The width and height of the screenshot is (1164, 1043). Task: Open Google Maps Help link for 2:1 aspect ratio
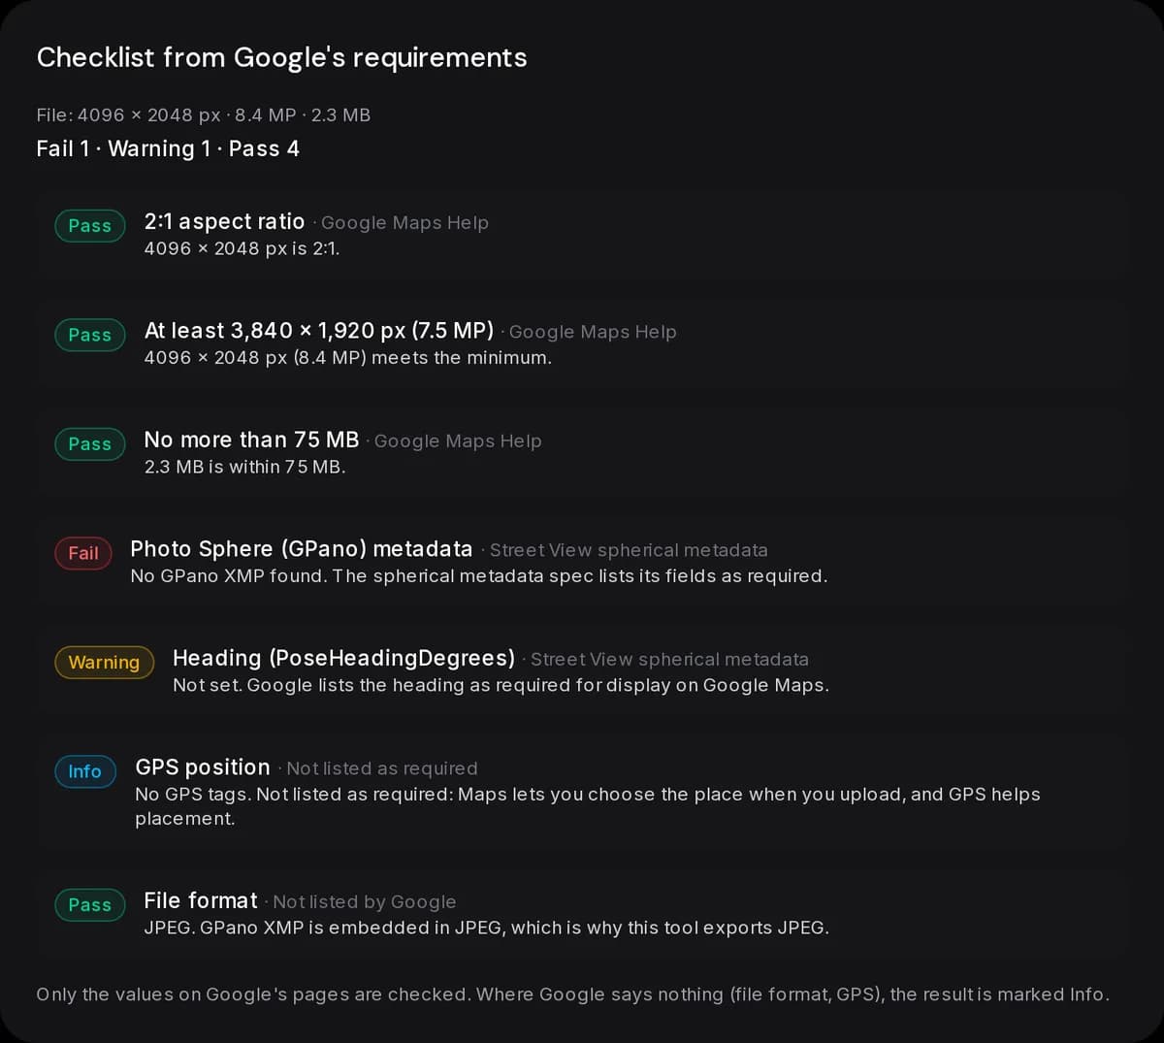(x=404, y=223)
